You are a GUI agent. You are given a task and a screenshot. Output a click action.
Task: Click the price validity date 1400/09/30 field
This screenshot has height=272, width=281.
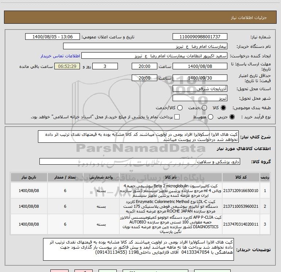[200, 78]
